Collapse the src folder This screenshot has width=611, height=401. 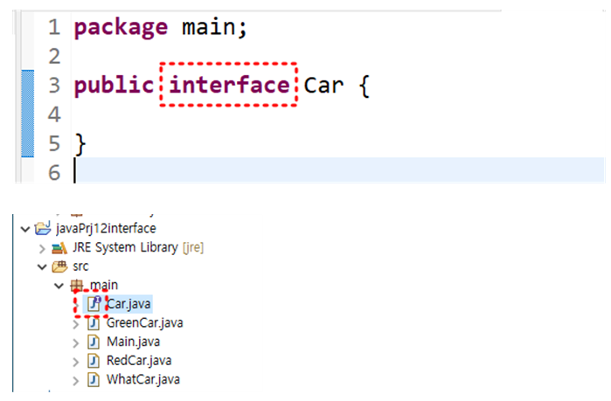click(x=42, y=266)
